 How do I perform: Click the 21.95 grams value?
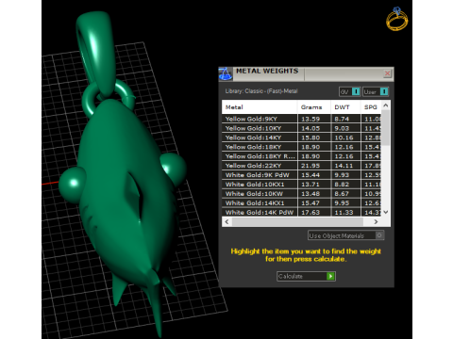(310, 166)
